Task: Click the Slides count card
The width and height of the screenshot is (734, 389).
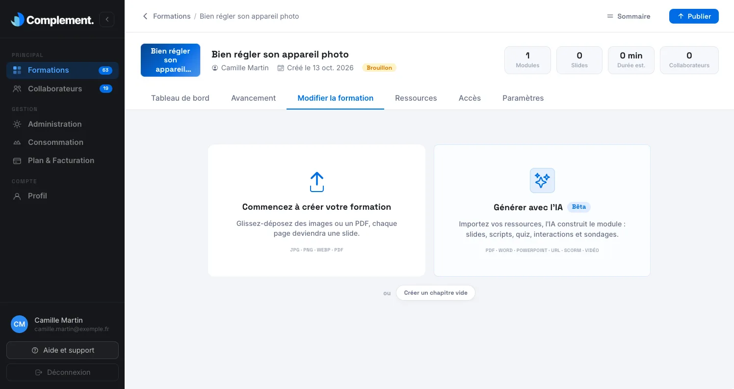Action: [x=579, y=60]
